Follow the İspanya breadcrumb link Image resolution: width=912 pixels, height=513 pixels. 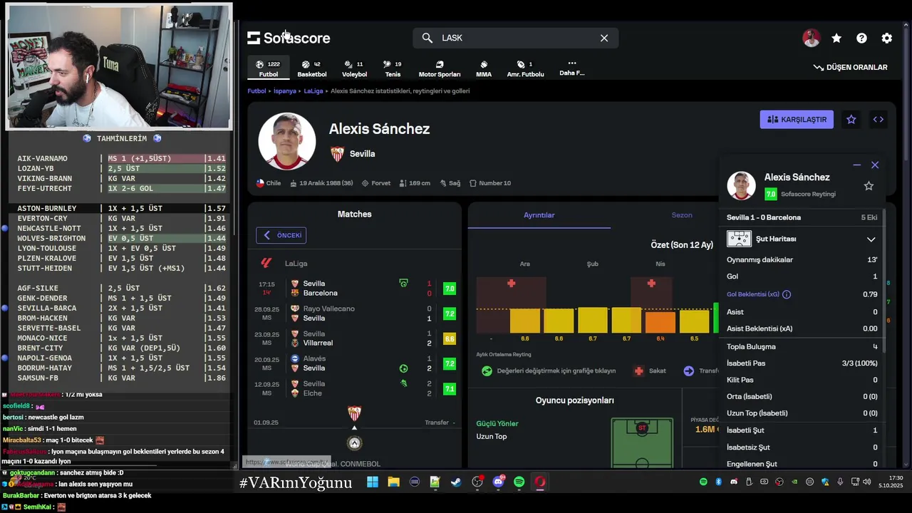coord(285,91)
